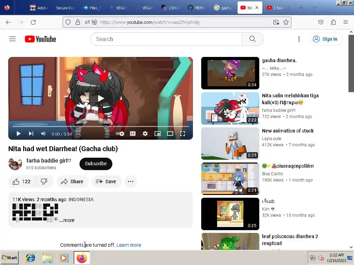The width and height of the screenshot is (354, 265).
Task: Open Save to Pocket icon
Action: click(x=320, y=22)
